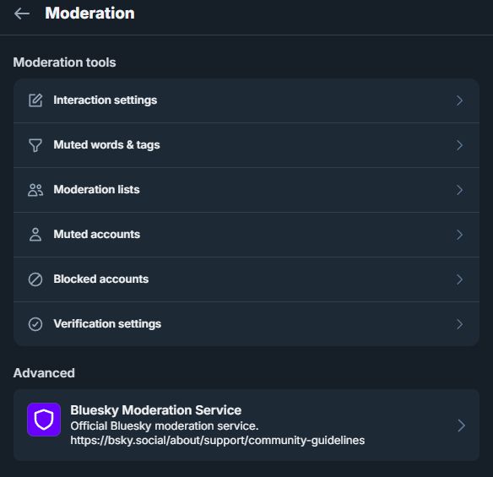The width and height of the screenshot is (493, 477).
Task: Click the community-guidelines URL text
Action: (x=217, y=440)
